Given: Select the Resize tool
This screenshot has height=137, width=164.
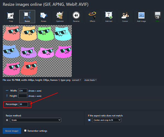Looking at the screenshot, I should [x=27, y=16].
